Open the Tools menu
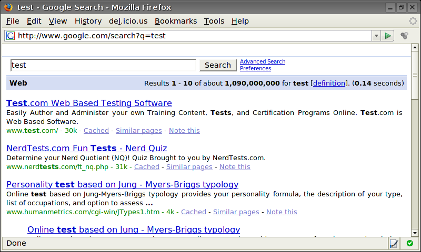 tap(214, 21)
